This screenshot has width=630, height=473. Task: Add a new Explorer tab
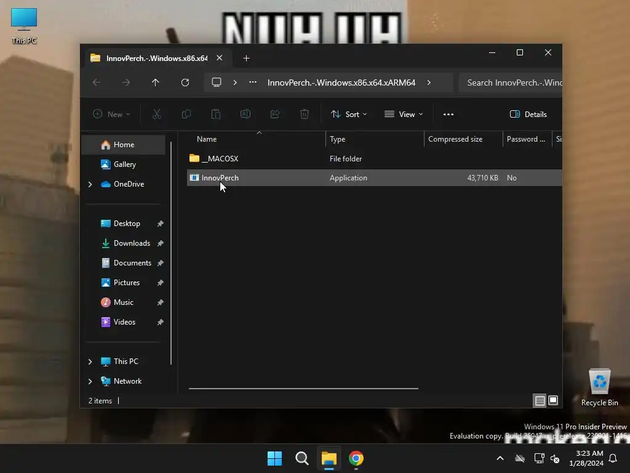tap(246, 59)
